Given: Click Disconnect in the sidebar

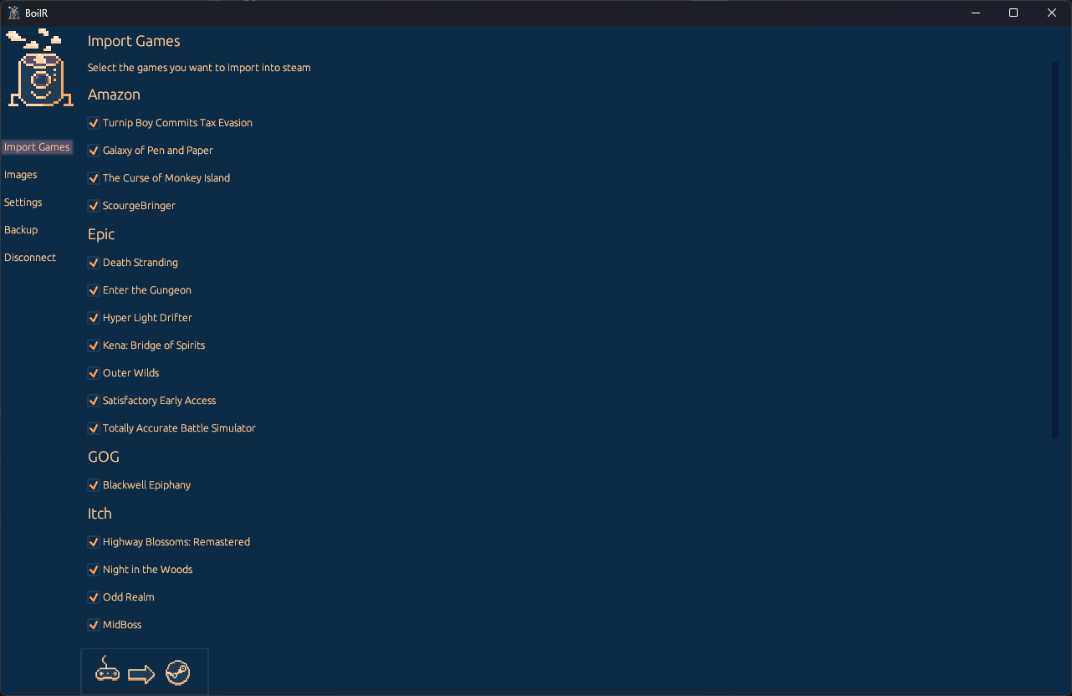Looking at the screenshot, I should point(30,257).
